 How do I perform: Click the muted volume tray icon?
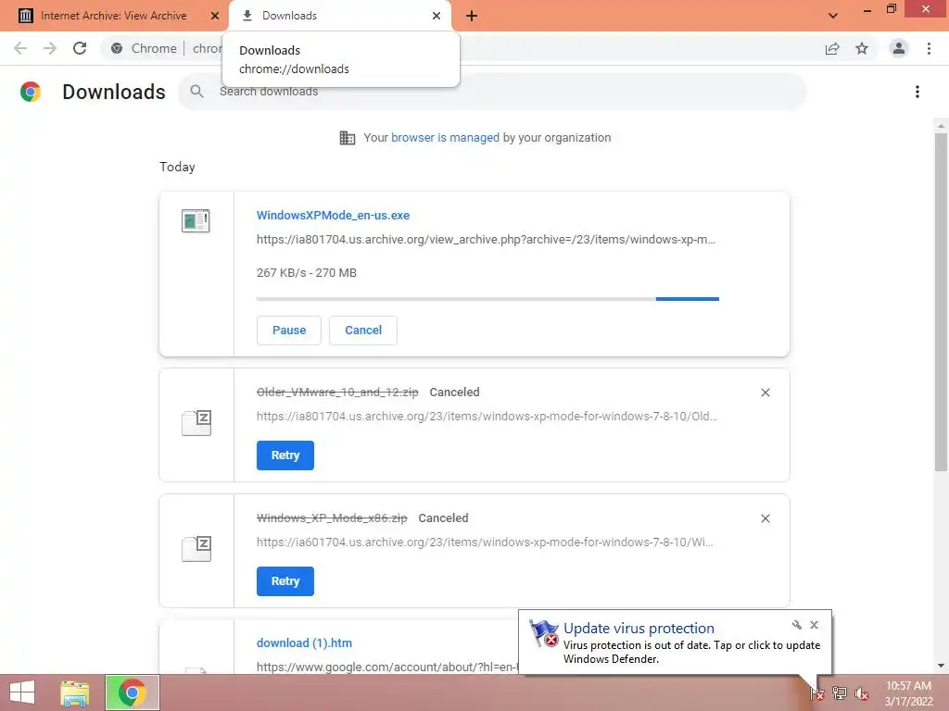click(861, 692)
